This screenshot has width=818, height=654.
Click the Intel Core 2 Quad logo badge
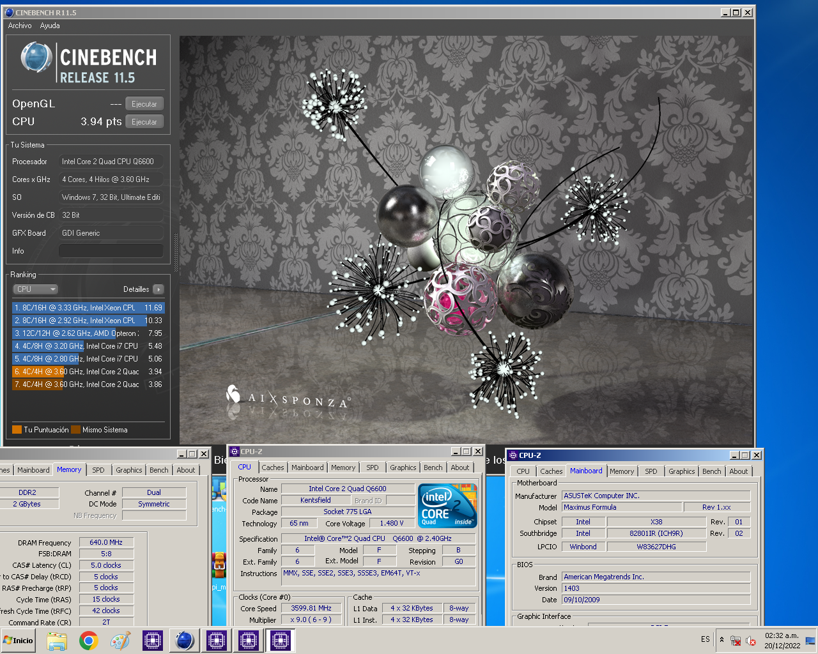click(x=448, y=506)
